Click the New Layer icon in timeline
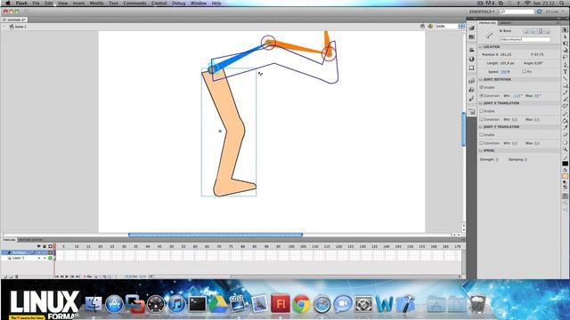Viewport: 570px width, 320px height. (5, 276)
